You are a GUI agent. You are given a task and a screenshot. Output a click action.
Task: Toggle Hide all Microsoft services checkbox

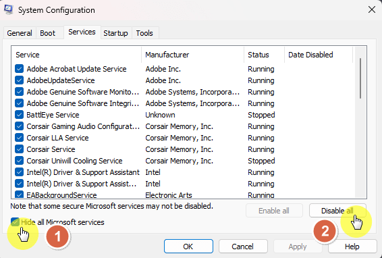pyautogui.click(x=15, y=222)
